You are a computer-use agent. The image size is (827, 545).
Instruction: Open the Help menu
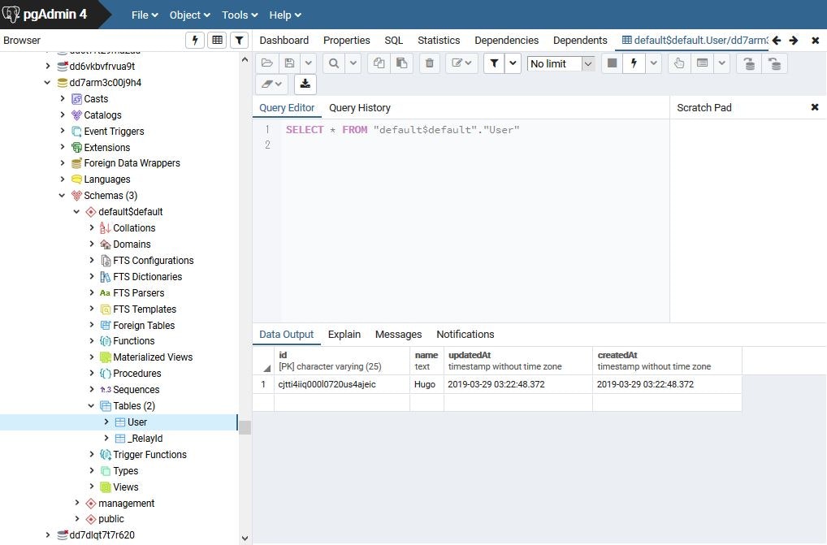[285, 15]
